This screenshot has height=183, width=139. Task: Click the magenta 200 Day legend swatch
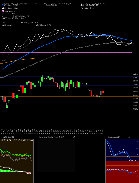point(3,11)
